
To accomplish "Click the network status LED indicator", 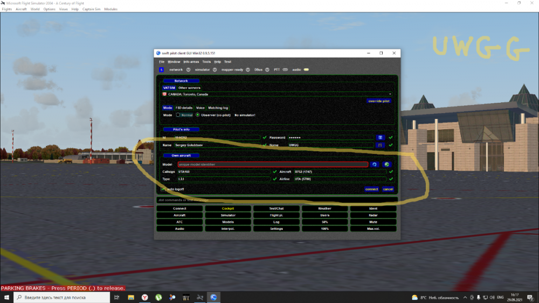I will [x=188, y=69].
